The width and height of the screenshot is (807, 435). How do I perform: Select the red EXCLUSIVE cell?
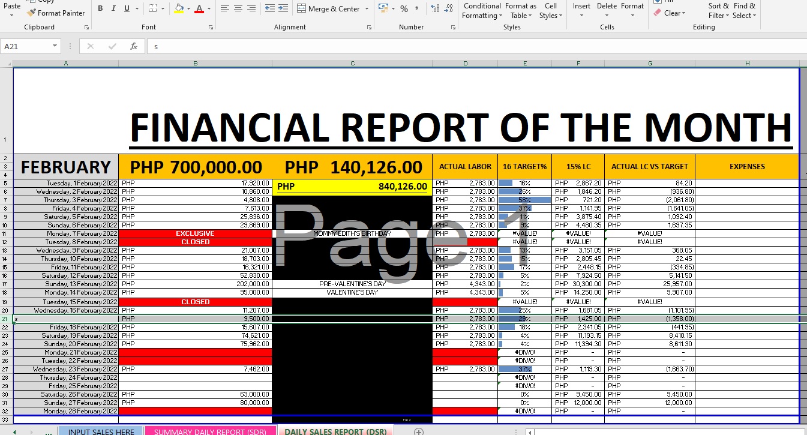(196, 233)
